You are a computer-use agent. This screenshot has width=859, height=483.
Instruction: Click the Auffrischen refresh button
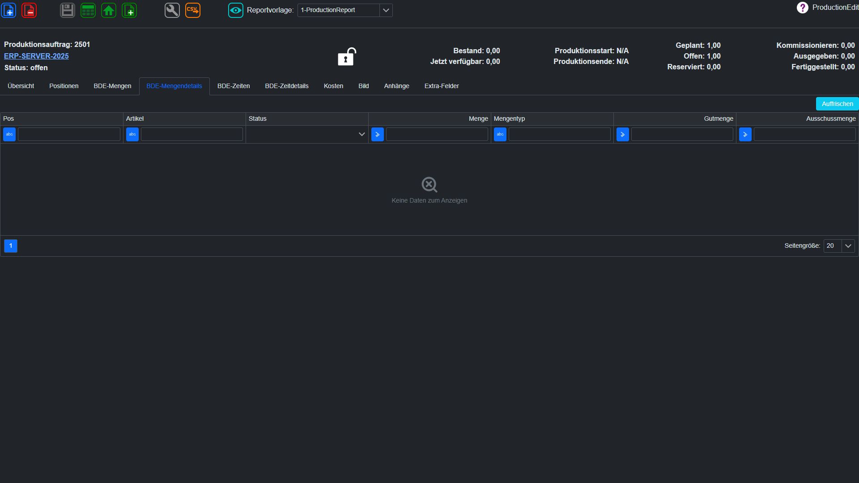point(838,104)
